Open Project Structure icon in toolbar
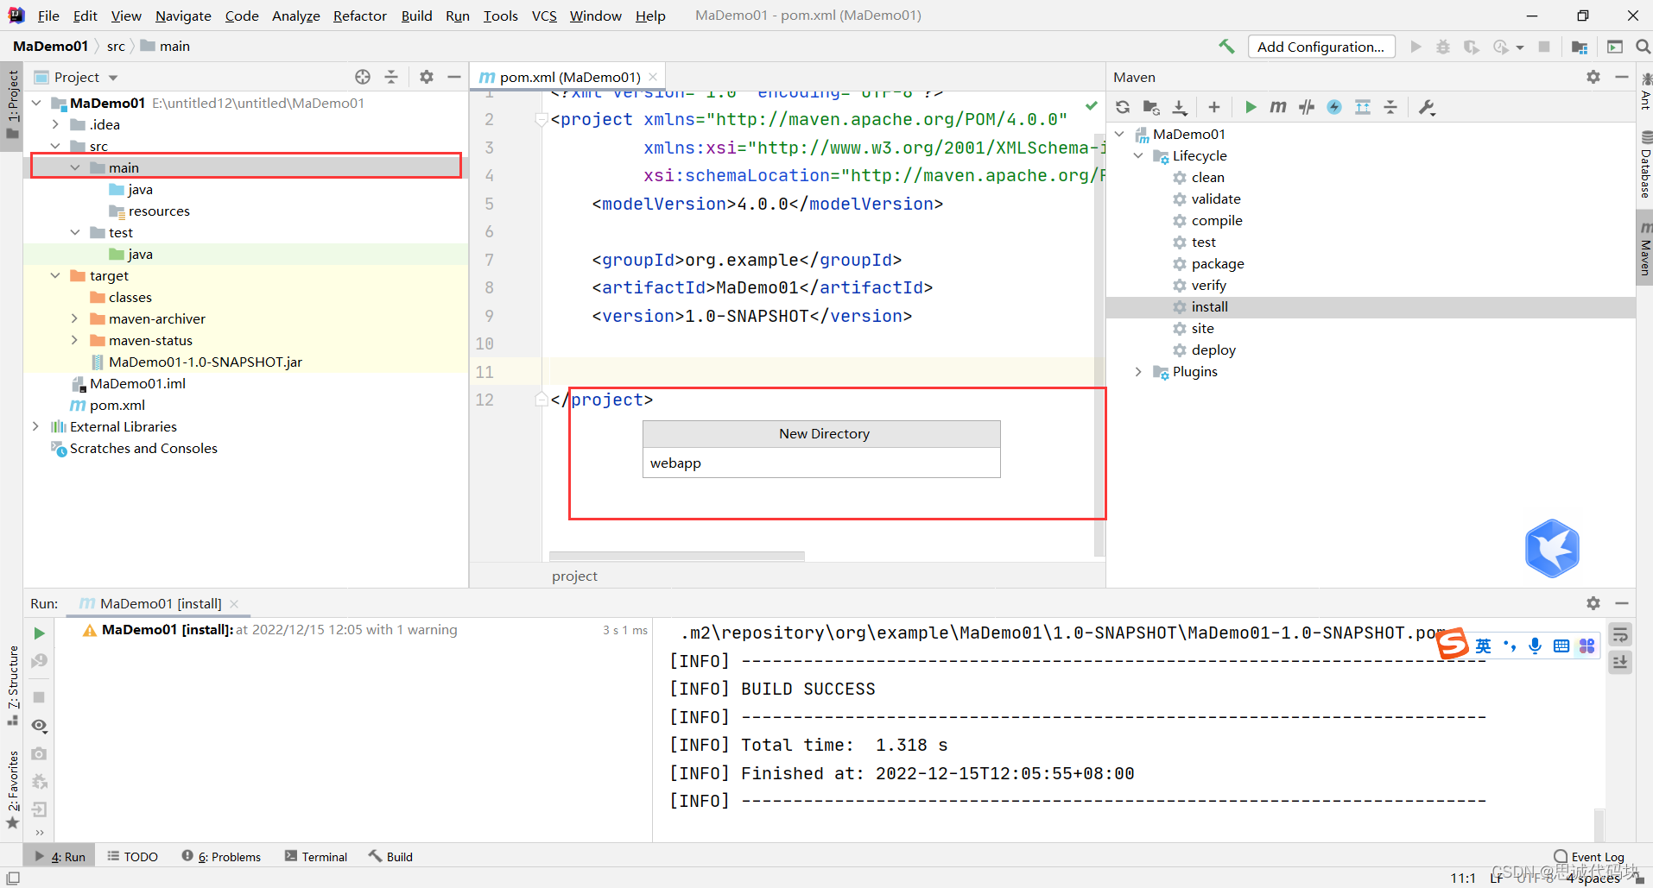 click(x=1580, y=47)
